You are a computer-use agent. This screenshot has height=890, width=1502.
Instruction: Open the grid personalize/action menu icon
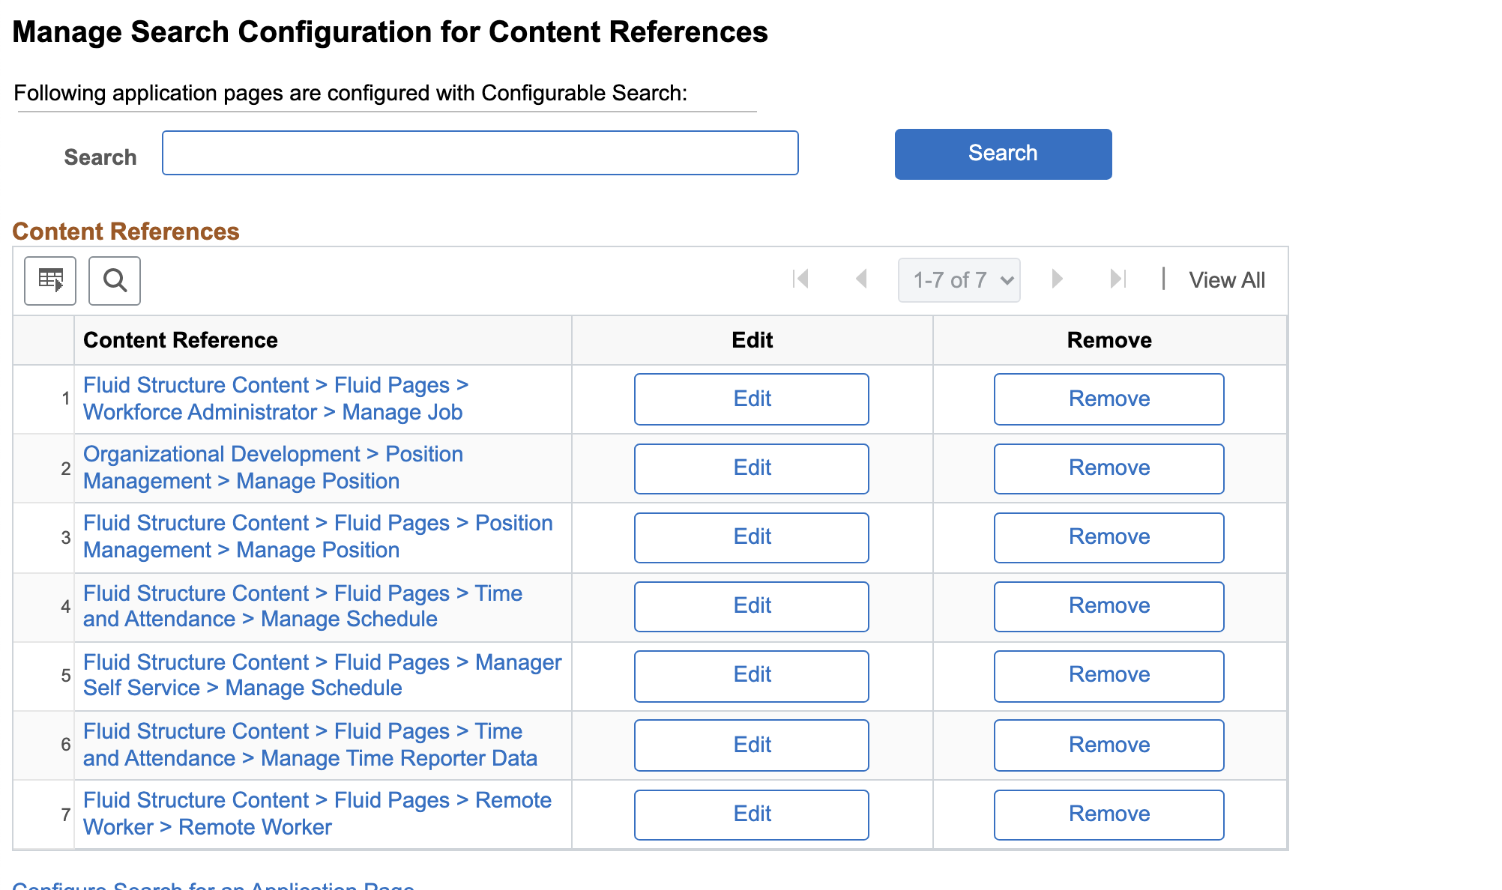[x=50, y=281]
